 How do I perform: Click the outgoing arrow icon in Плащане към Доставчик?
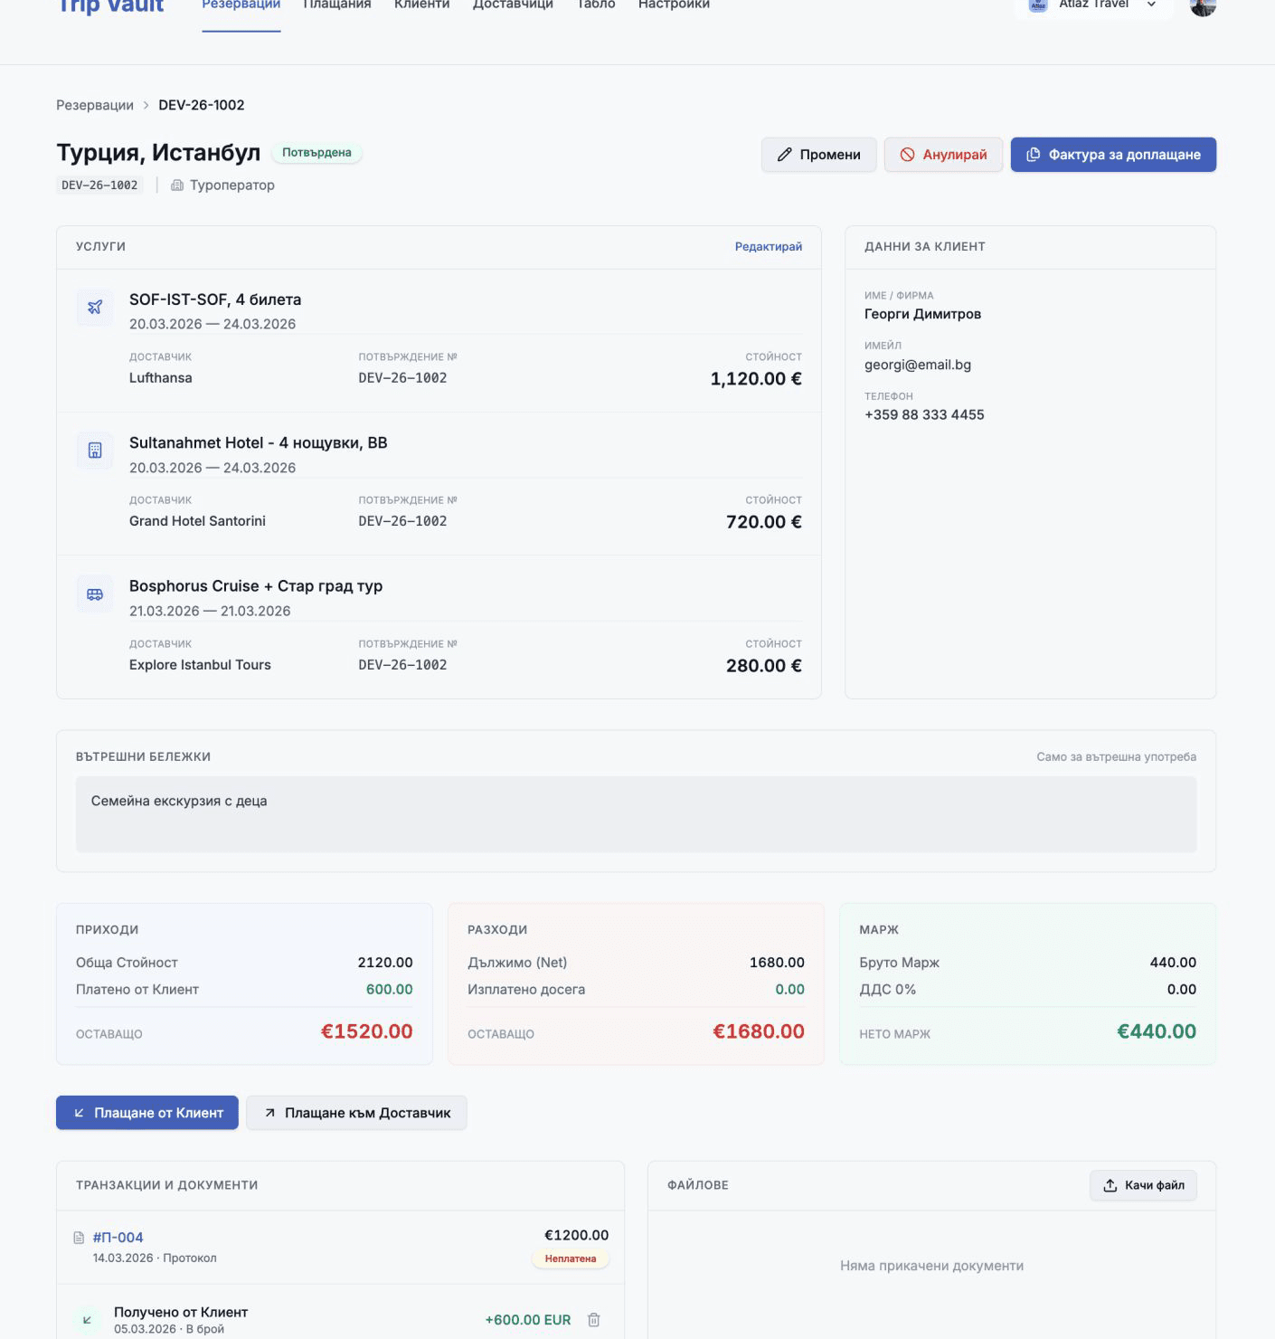(x=269, y=1113)
